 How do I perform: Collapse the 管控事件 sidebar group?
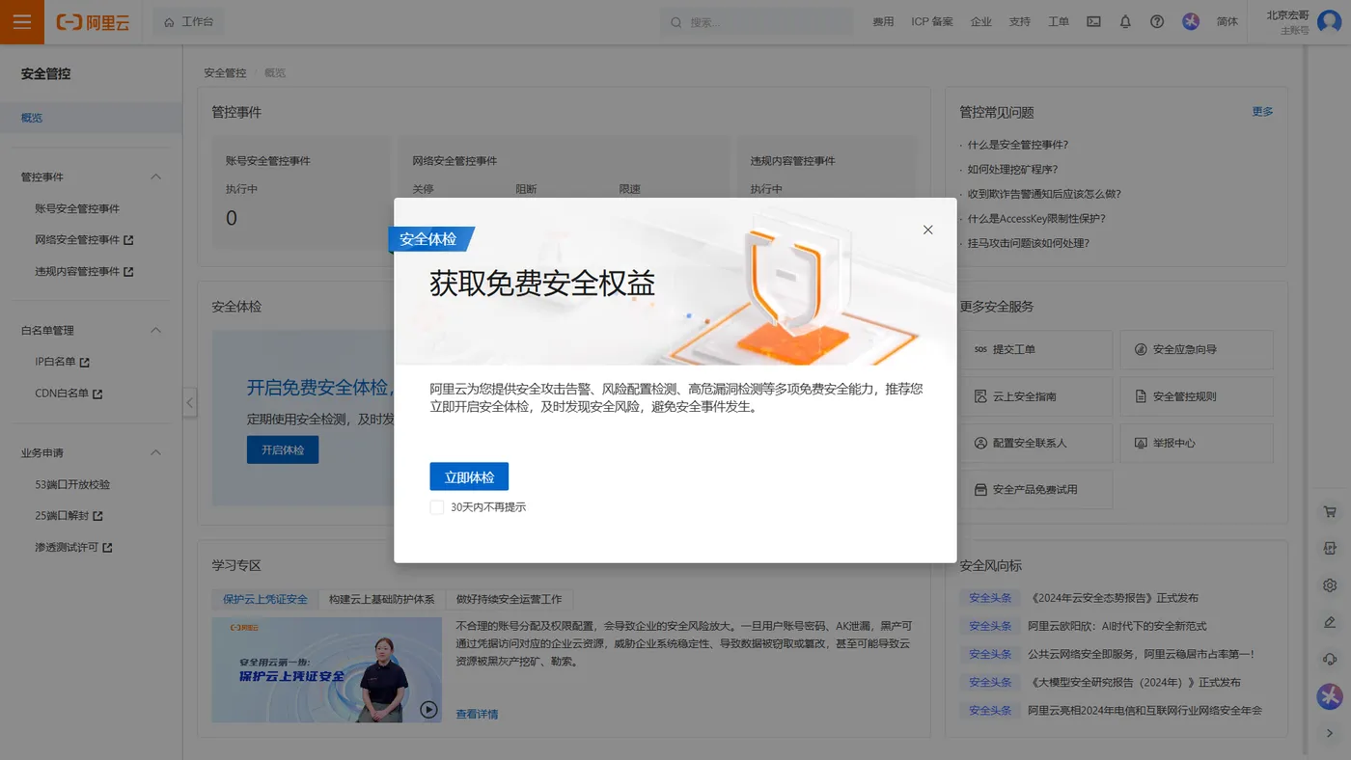(156, 176)
